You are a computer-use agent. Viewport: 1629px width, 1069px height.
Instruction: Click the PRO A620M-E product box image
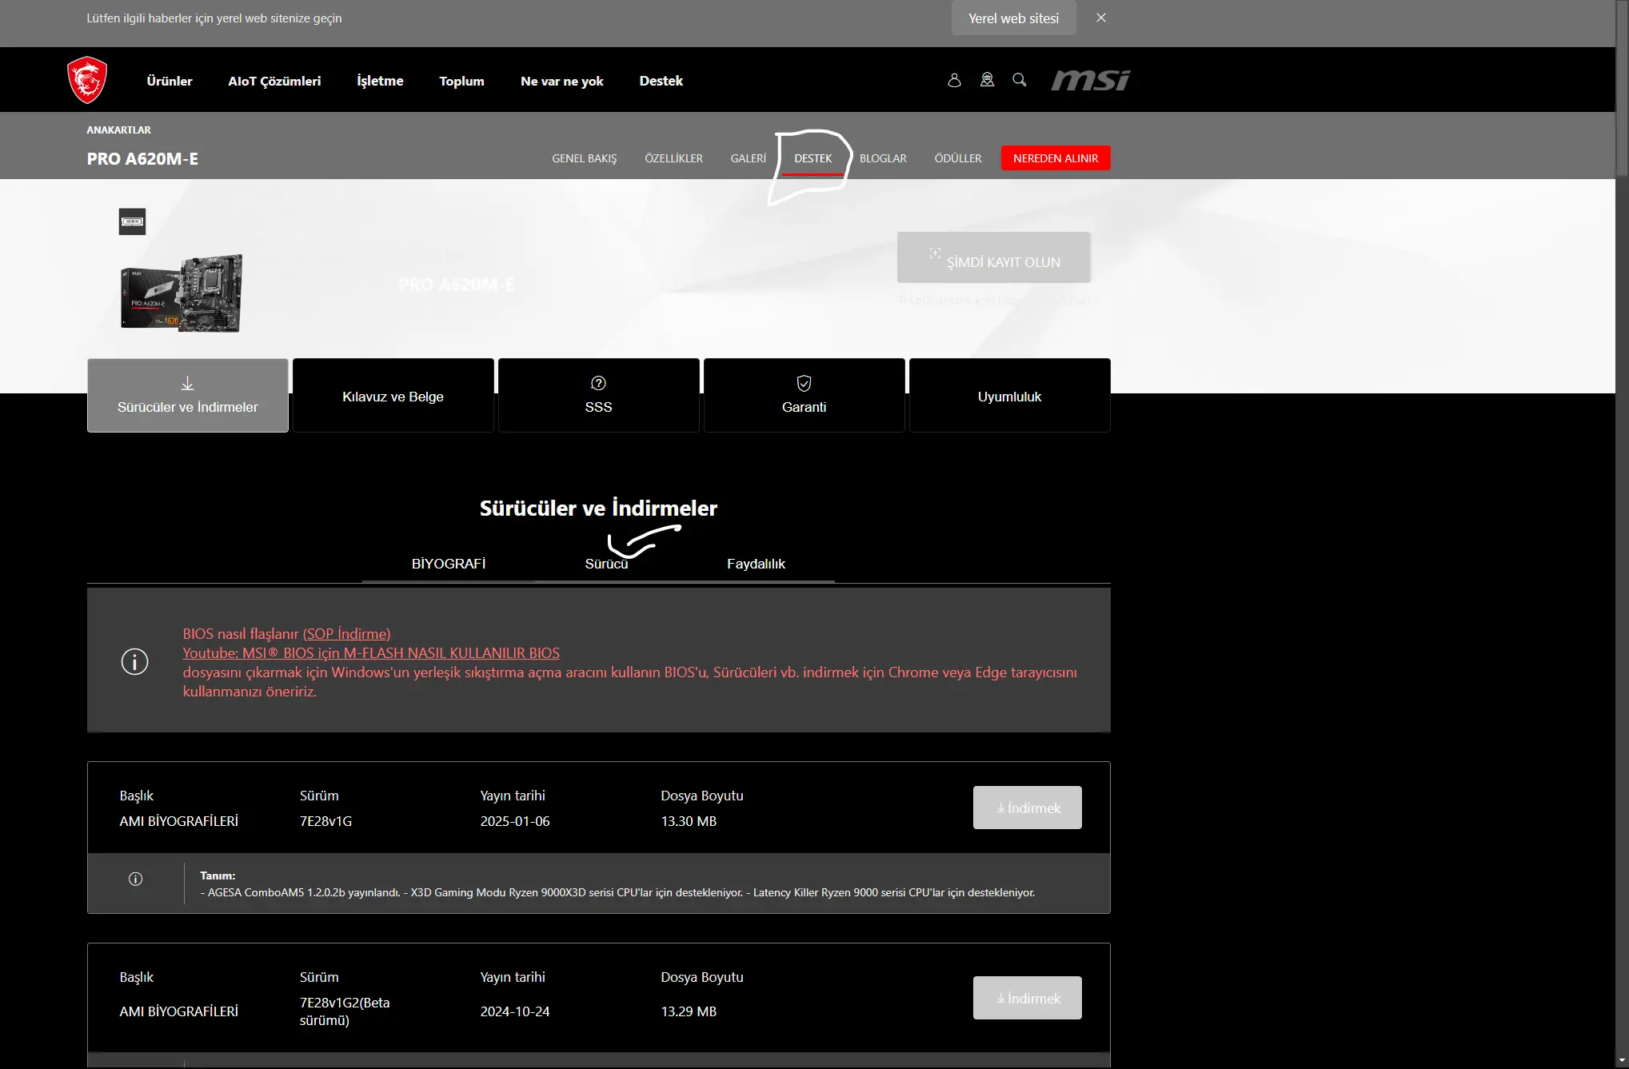[x=182, y=293]
